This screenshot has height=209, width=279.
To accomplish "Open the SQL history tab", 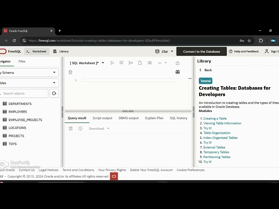I will [178, 118].
